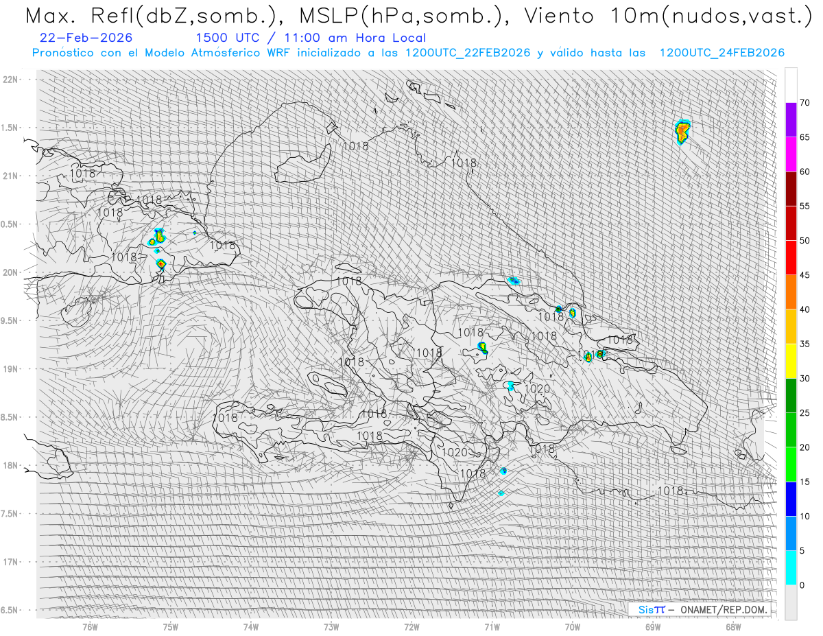Viewport: 823px width, 636px height.
Task: Select the yellow 30–35 dBZ colorbar segment
Action: point(791,361)
